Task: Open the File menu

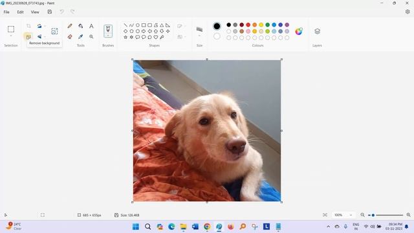Action: coord(6,12)
